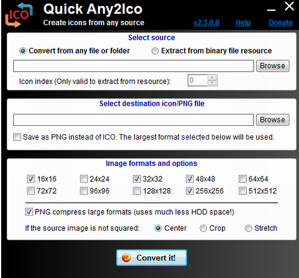Image resolution: width=299 pixels, height=278 pixels.
Task: Open the v2.3.0.0 version link
Action: tap(206, 23)
